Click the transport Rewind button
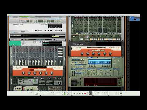 pyautogui.click(x=74, y=93)
